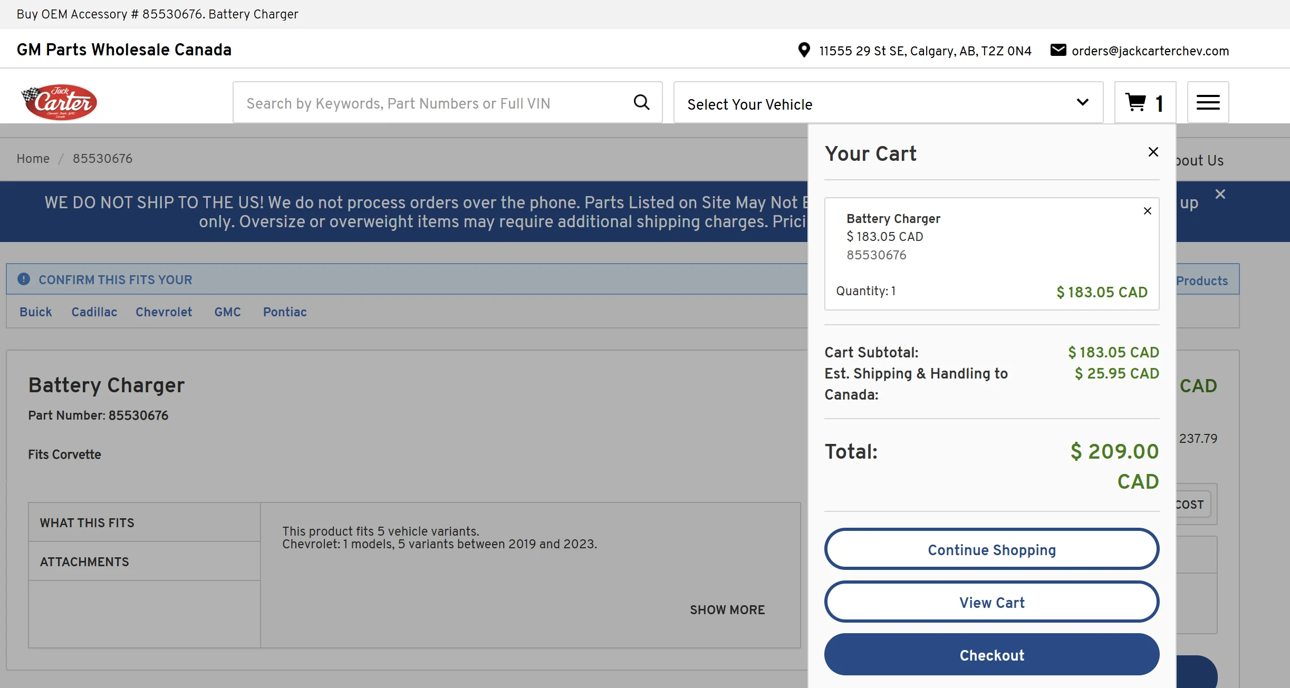Click the email envelope icon
1290x688 pixels.
[1058, 50]
